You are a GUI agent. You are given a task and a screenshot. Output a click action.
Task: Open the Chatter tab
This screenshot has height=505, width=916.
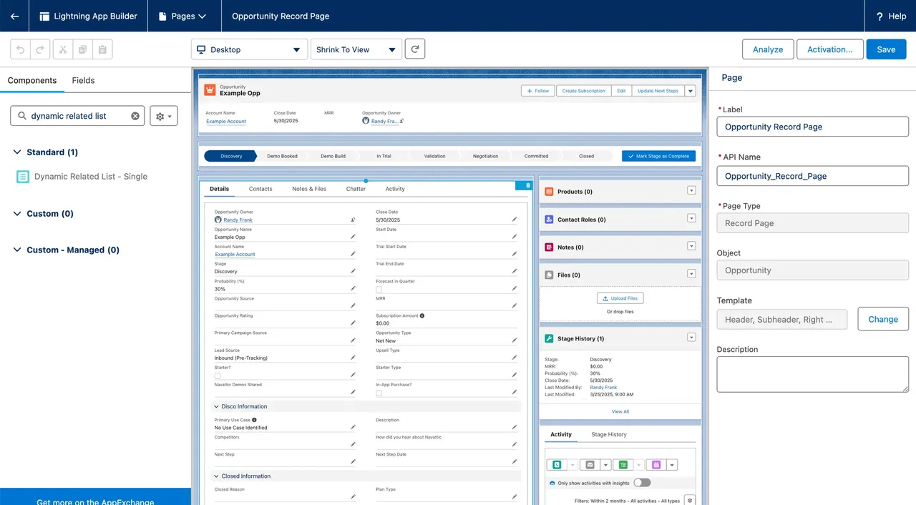click(356, 189)
